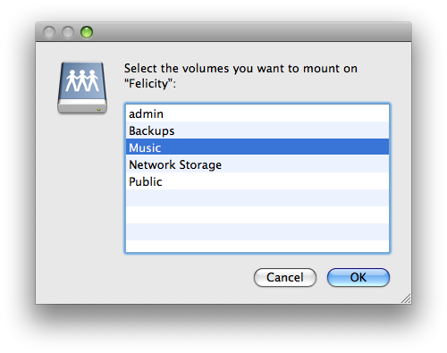Image resolution: width=447 pixels, height=353 pixels.
Task: Click the empty row directly below Public
Action: click(257, 198)
